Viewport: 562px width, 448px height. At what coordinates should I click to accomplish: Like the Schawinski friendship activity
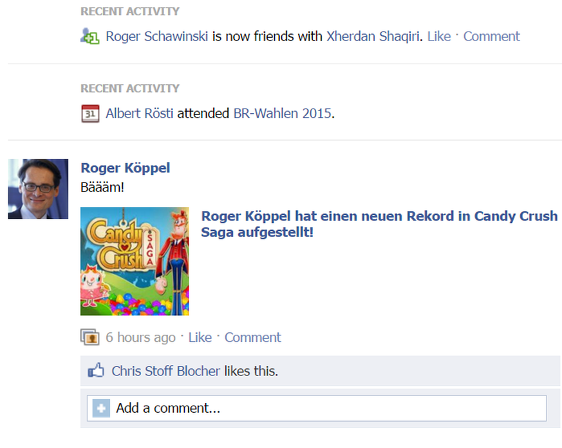[x=439, y=37]
